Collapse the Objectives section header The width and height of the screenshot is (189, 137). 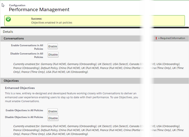[x=11, y=81]
